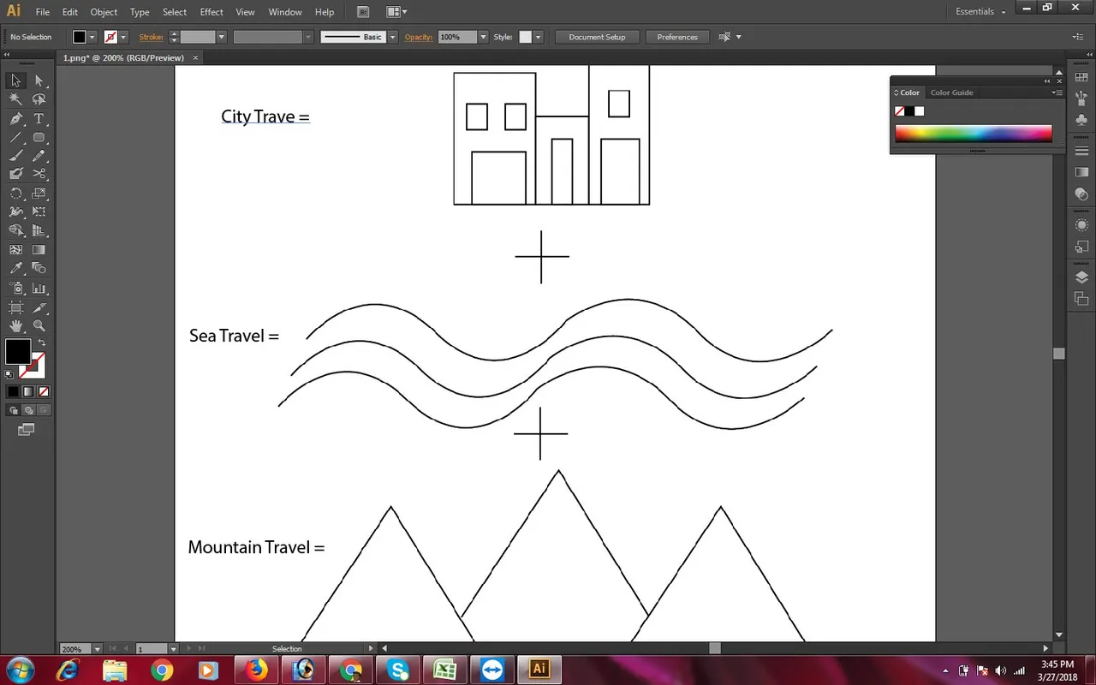
Task: Select the Scissors tool
Action: click(x=39, y=174)
